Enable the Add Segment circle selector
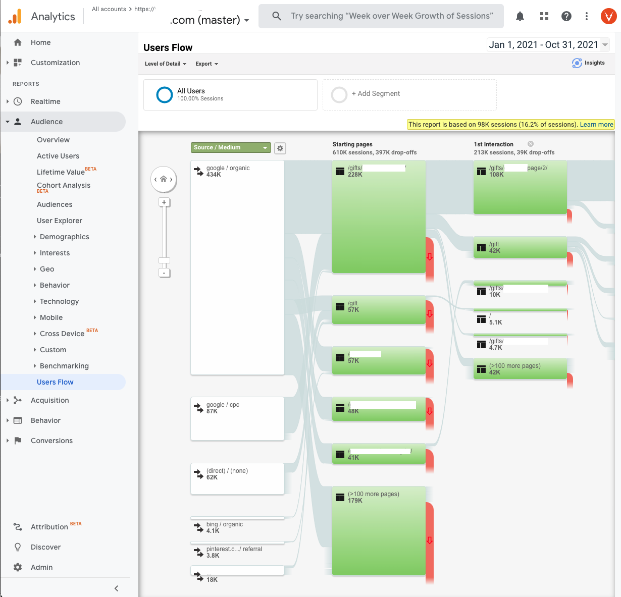This screenshot has width=621, height=597. click(x=339, y=94)
